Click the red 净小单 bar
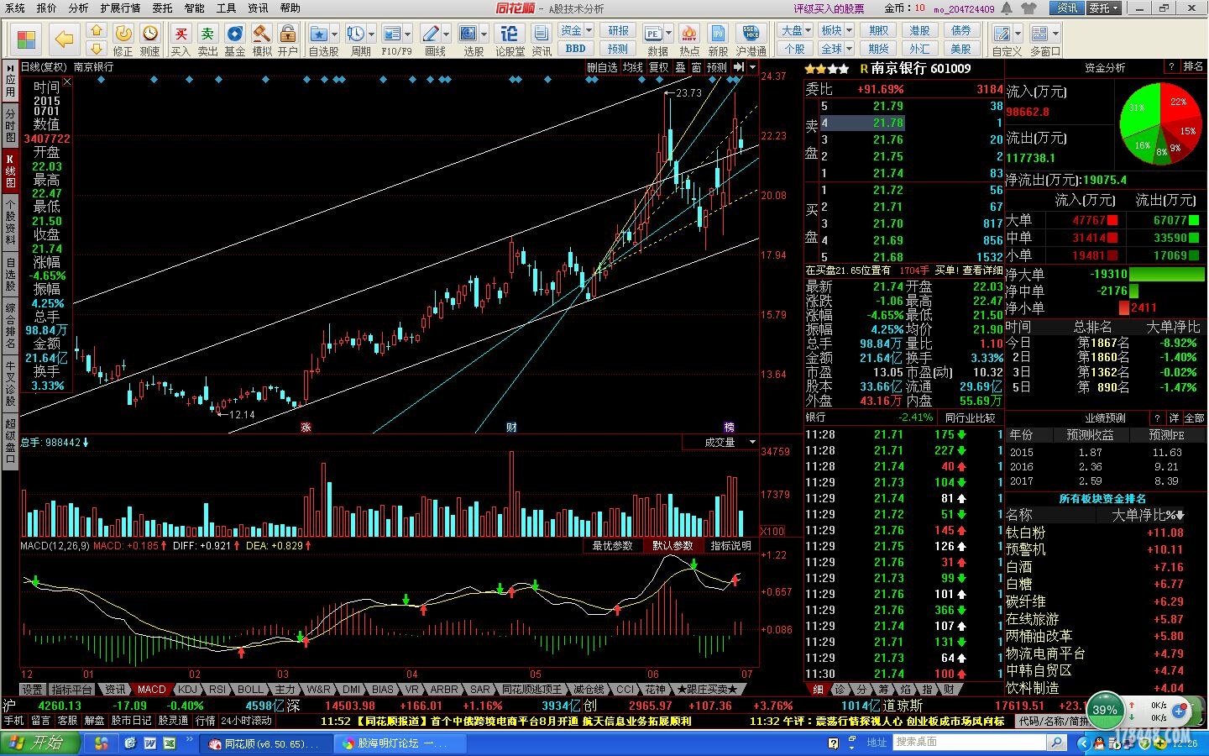 click(1123, 308)
